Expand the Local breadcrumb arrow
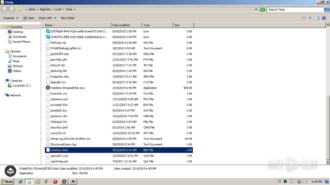The height and width of the screenshot is (185, 330). [x=63, y=10]
